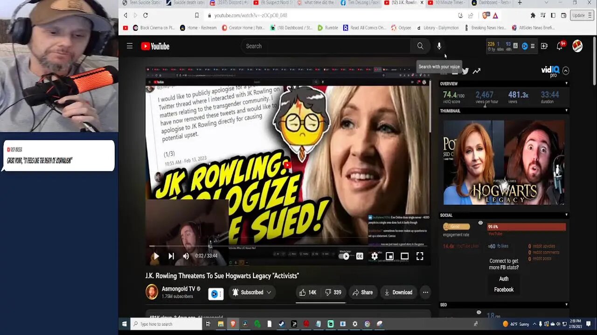Image resolution: width=597 pixels, height=335 pixels.
Task: Collapse the SOCIAL section
Action: pos(567,215)
